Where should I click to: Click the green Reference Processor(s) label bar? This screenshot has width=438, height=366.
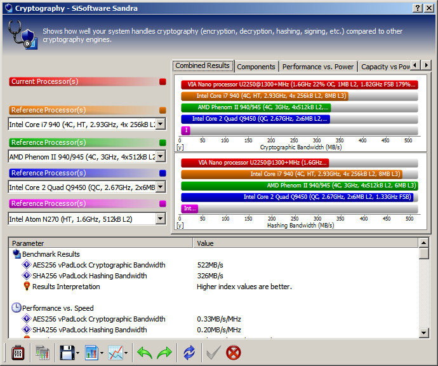pos(84,142)
